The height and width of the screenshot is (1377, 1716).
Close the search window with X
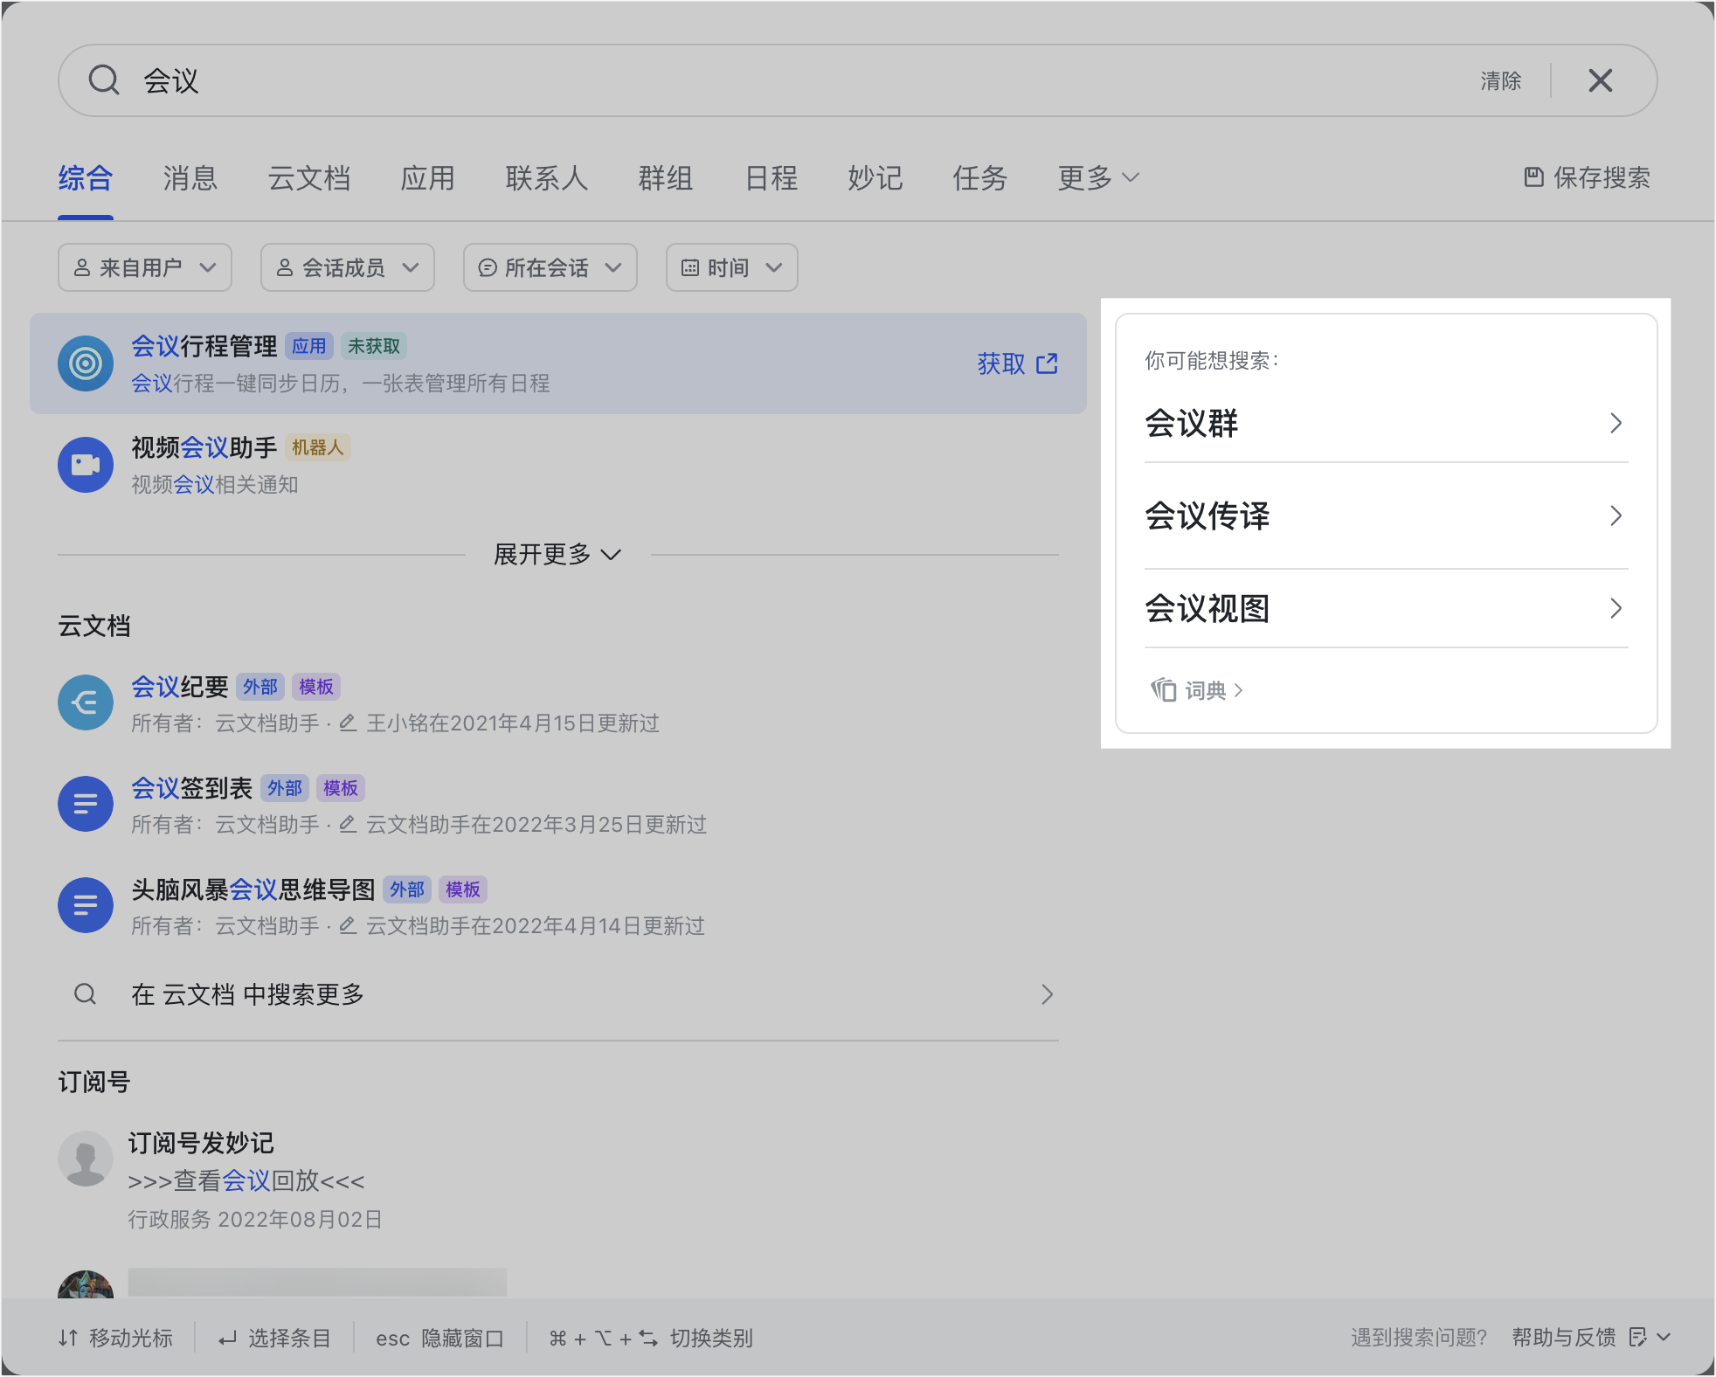click(x=1600, y=80)
